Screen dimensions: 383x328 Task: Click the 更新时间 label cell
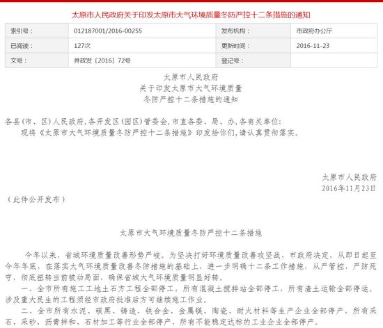point(253,46)
